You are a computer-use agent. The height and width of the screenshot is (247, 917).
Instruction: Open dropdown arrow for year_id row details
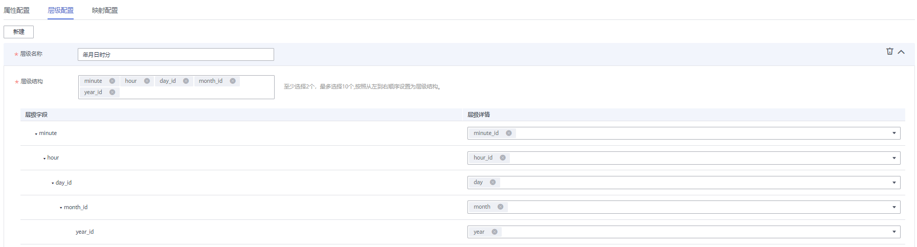tap(894, 232)
